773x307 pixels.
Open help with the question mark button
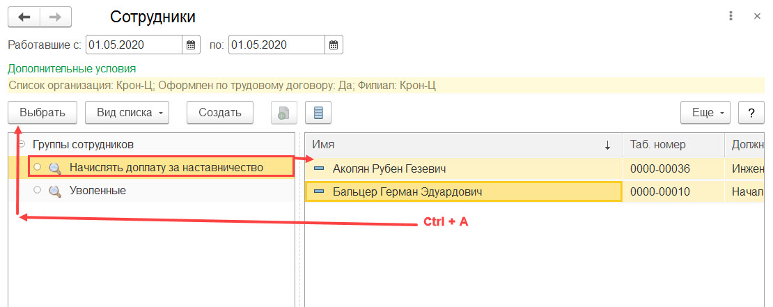[751, 112]
